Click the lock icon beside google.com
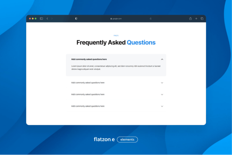 tap(111, 19)
